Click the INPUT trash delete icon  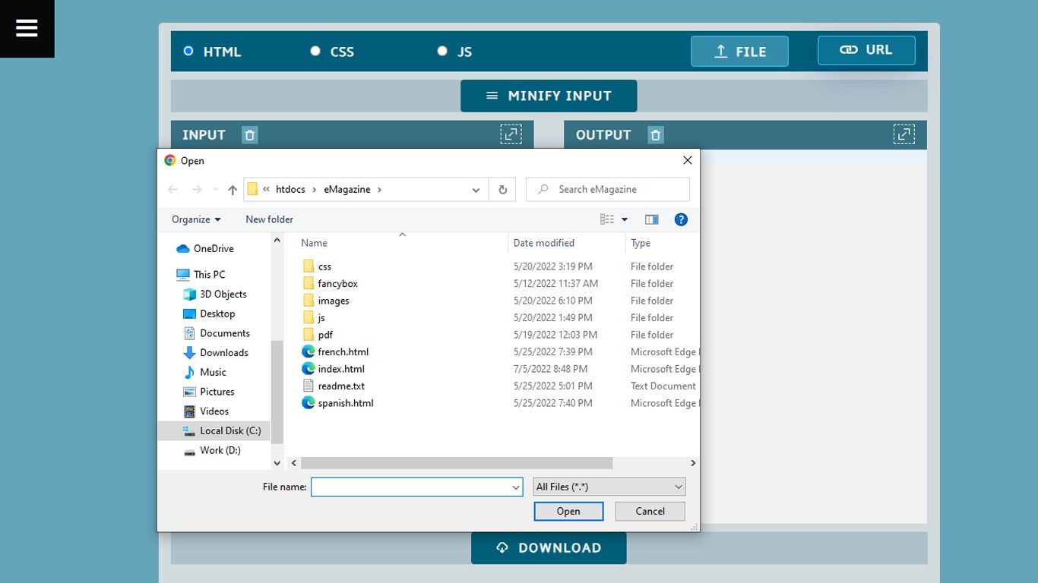click(249, 135)
